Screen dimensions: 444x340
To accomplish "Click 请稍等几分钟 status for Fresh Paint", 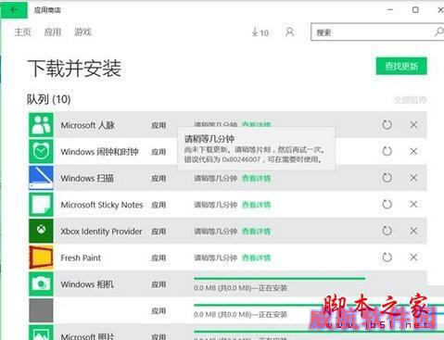I will click(x=215, y=258).
